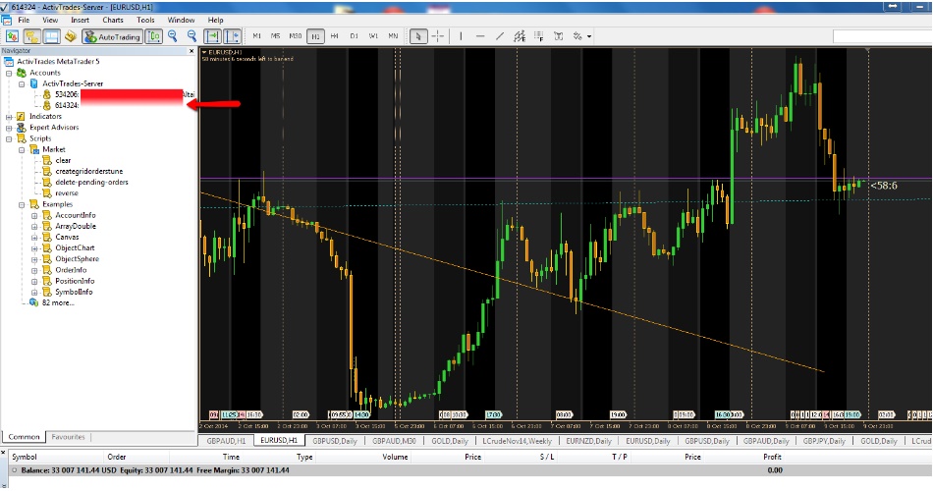Select the arrow cursor tool
The height and width of the screenshot is (491, 933).
[417, 36]
